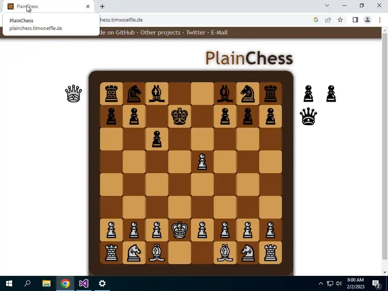The image size is (388, 291).
Task: Select the black pawn on f7
Action: pos(225,116)
